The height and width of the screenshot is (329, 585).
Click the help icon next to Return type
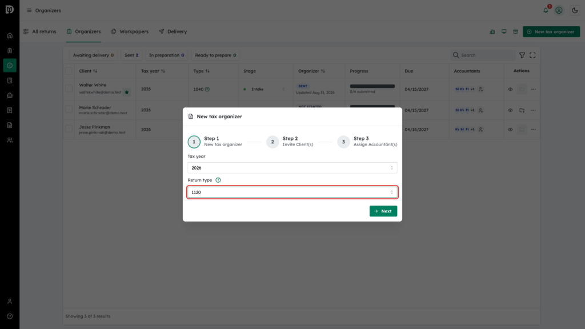click(x=218, y=180)
